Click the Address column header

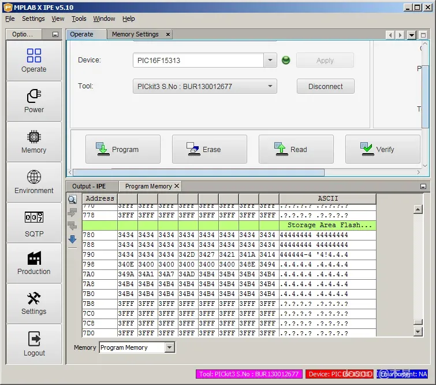[x=100, y=198]
